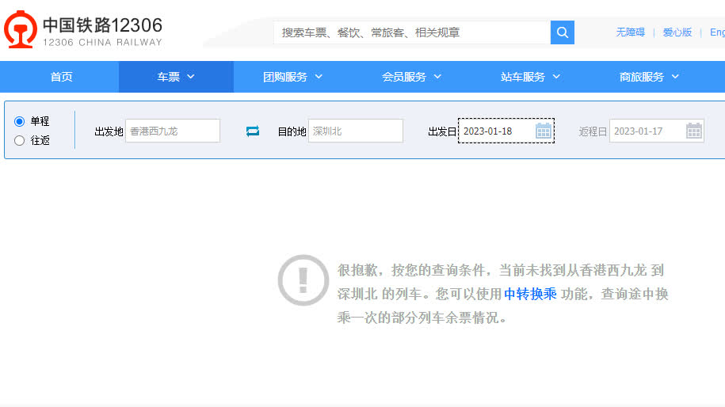Image resolution: width=725 pixels, height=407 pixels.
Task: Open the 无障碍 accessibility link
Action: (631, 32)
